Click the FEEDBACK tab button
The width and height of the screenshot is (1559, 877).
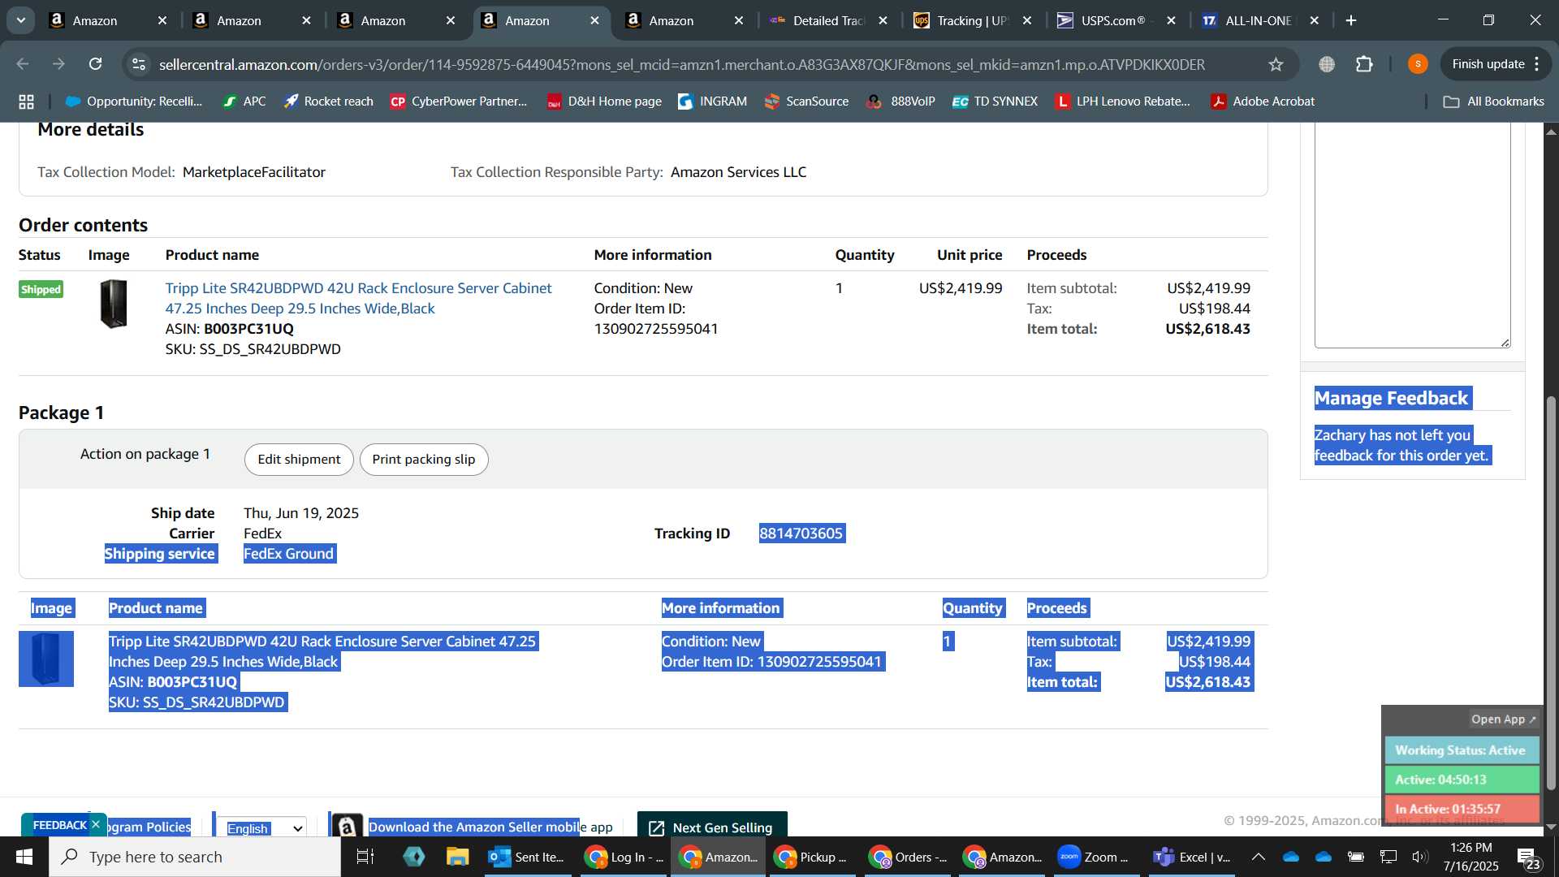coord(58,825)
